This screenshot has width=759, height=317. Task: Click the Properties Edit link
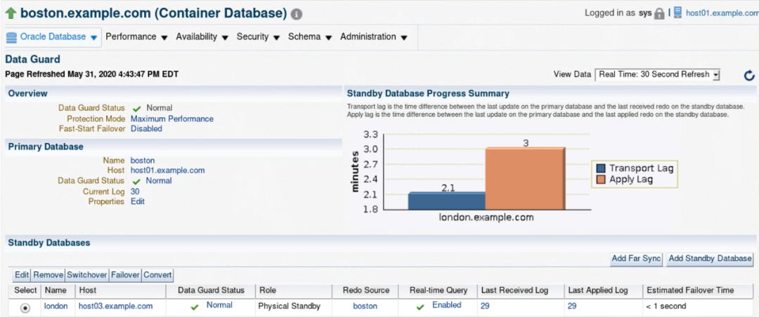tap(138, 201)
